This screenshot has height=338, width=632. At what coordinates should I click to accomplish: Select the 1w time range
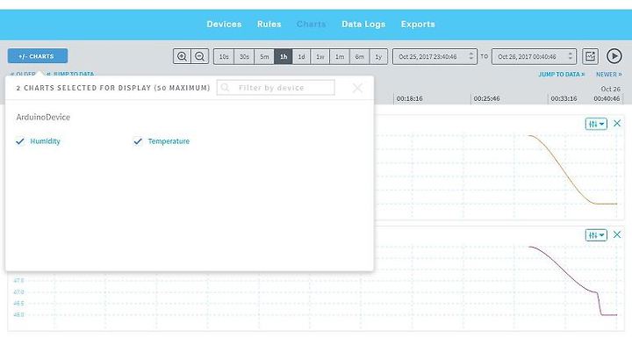click(x=320, y=56)
